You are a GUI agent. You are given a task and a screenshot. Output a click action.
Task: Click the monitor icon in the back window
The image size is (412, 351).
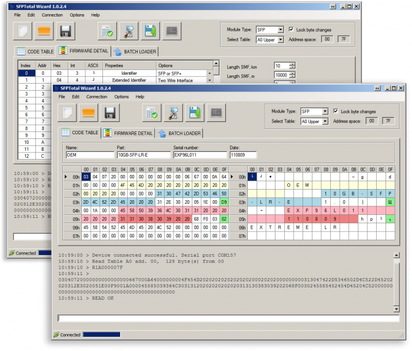tap(172, 31)
